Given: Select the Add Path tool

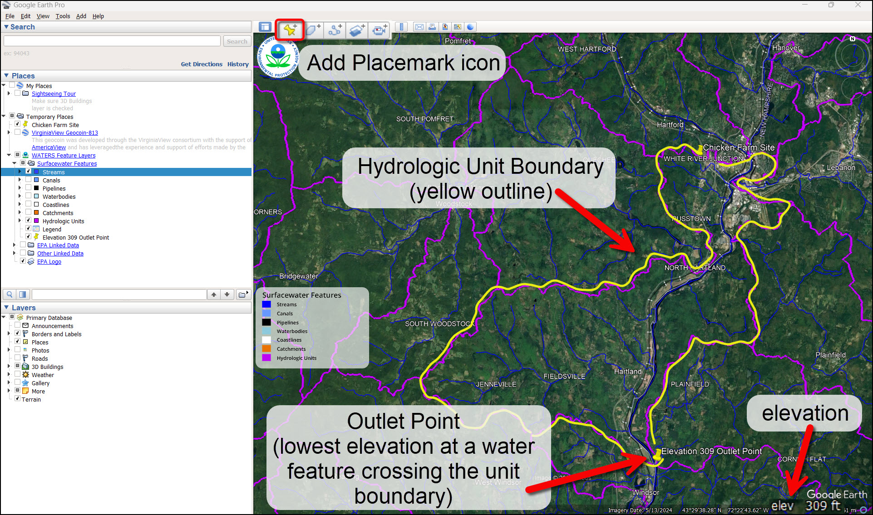Looking at the screenshot, I should click(x=335, y=30).
